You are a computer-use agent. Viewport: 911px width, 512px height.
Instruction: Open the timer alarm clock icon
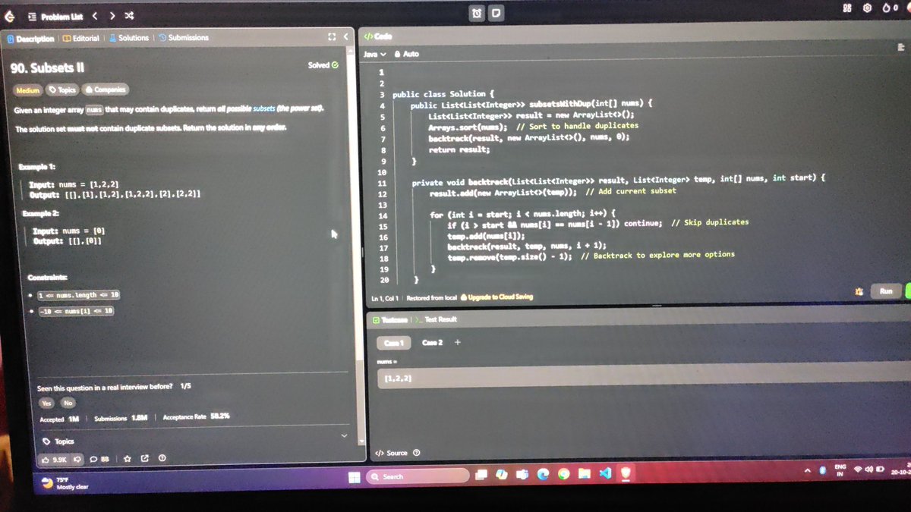pyautogui.click(x=477, y=13)
